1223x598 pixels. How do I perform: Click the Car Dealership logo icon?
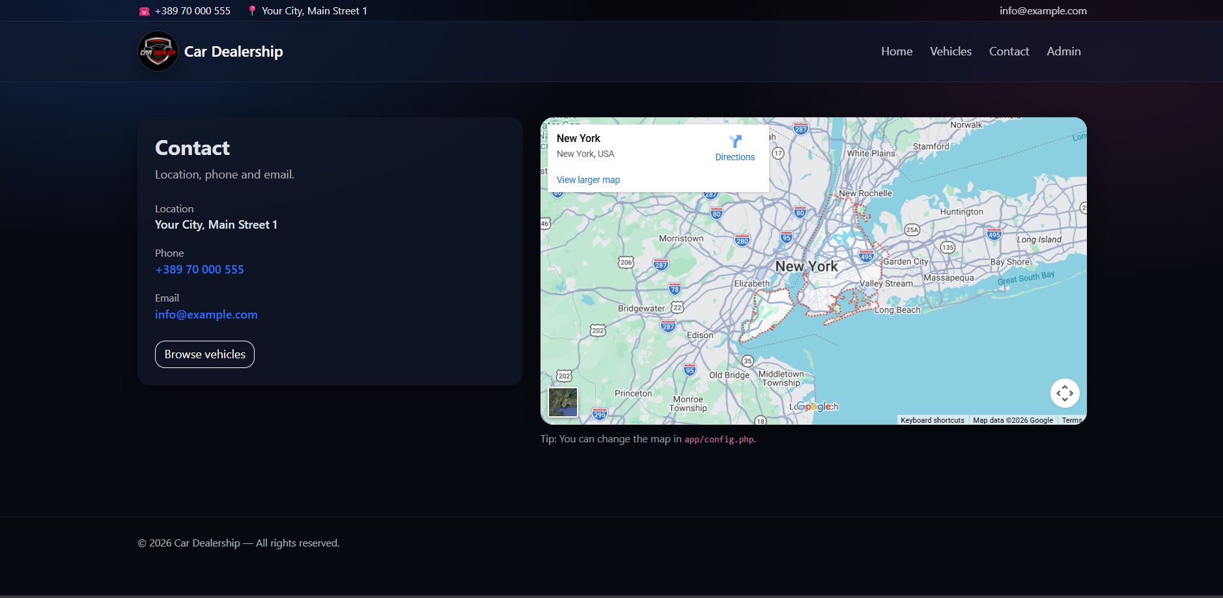pos(158,51)
